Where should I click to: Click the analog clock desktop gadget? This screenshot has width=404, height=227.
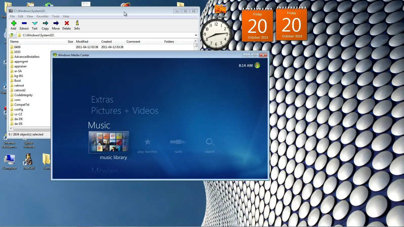click(x=216, y=34)
